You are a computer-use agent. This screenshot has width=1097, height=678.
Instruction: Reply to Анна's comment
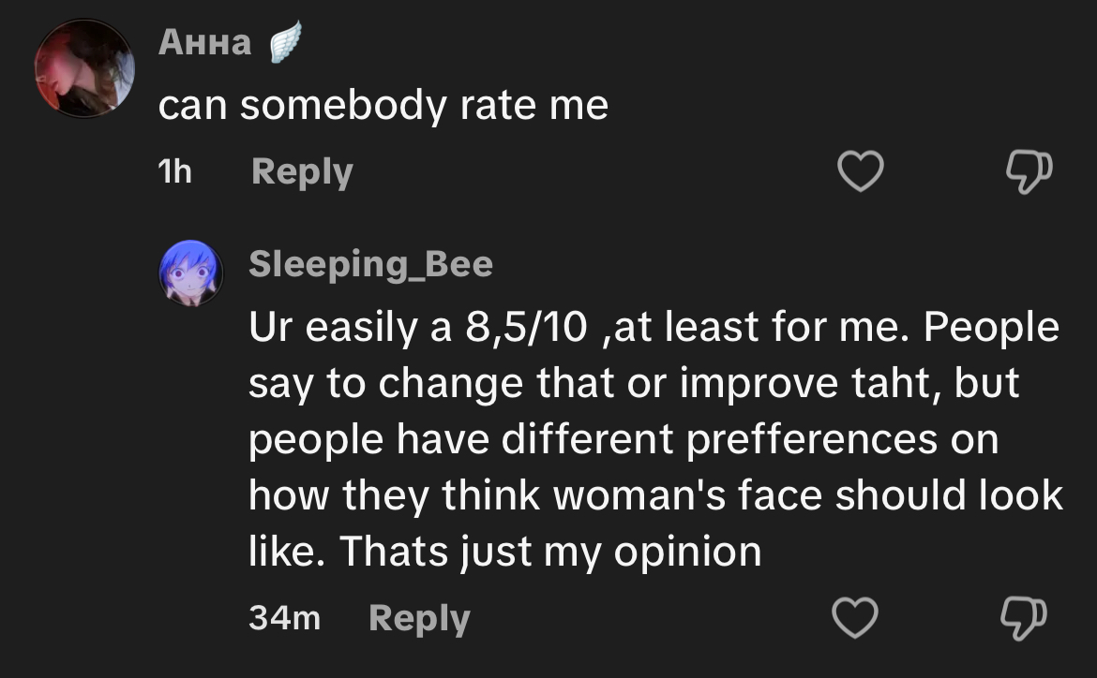(x=302, y=172)
